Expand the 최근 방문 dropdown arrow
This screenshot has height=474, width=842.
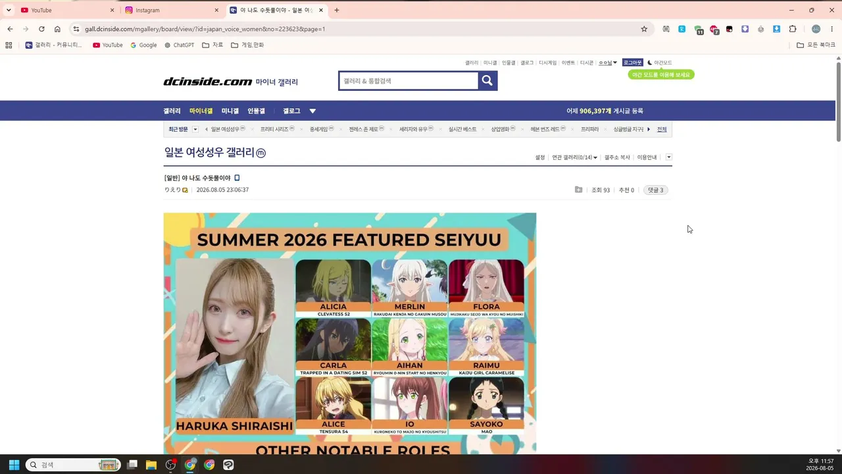tap(195, 129)
